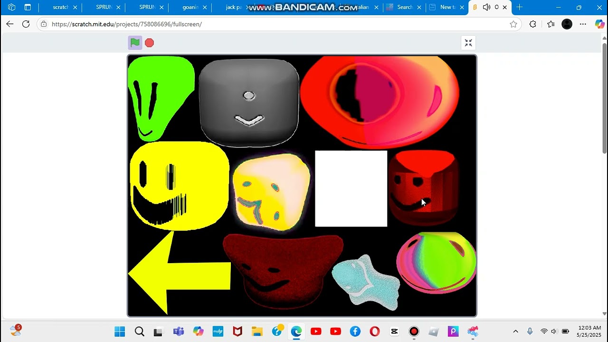Mute the active tab's audio speaker icon
The image size is (608, 342).
(x=486, y=7)
